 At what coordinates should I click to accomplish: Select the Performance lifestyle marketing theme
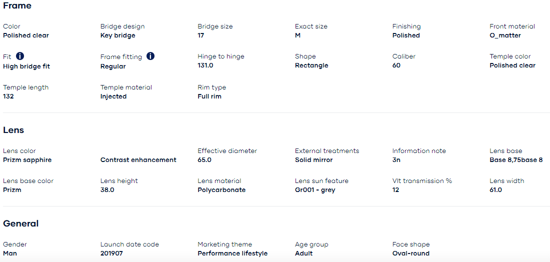[x=232, y=253]
